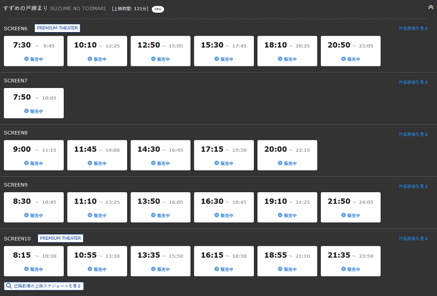Click the すずめの戸締まり movie title

(x=26, y=8)
